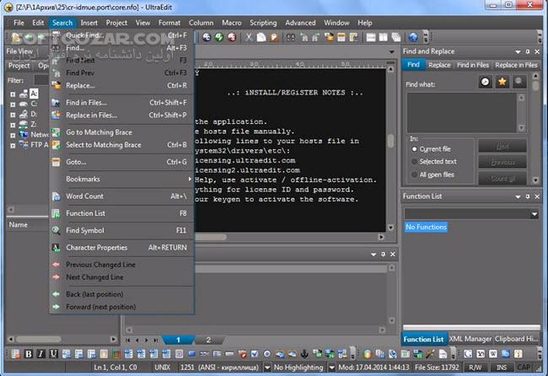Open the Function List combo box dropdown
This screenshot has width=548, height=376.
(535, 214)
